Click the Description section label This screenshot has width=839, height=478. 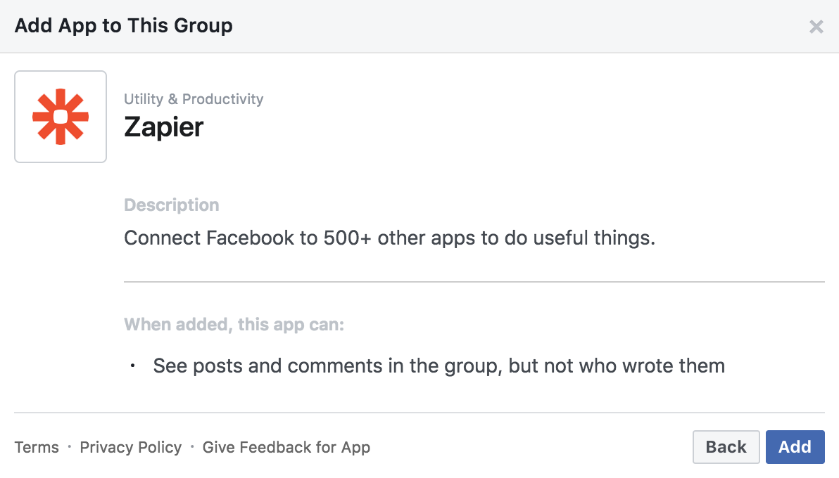[x=172, y=205]
